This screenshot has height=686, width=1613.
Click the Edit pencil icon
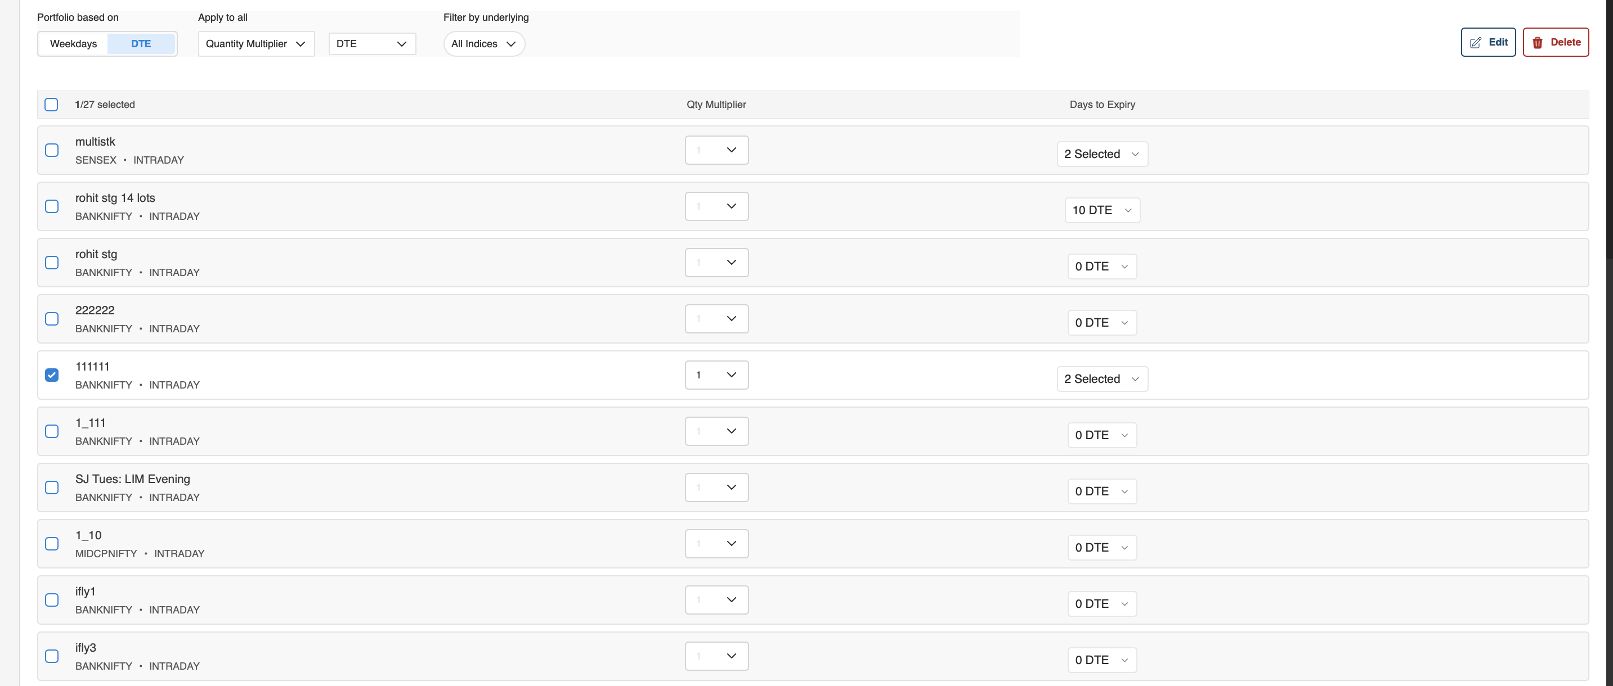1476,42
